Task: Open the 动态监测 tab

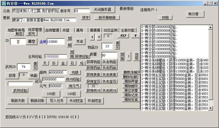Action: tap(110, 30)
